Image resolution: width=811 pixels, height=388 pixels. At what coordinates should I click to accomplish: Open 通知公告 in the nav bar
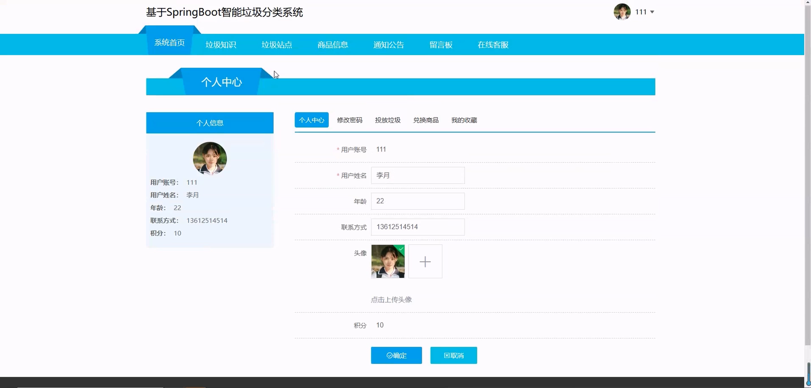point(389,45)
